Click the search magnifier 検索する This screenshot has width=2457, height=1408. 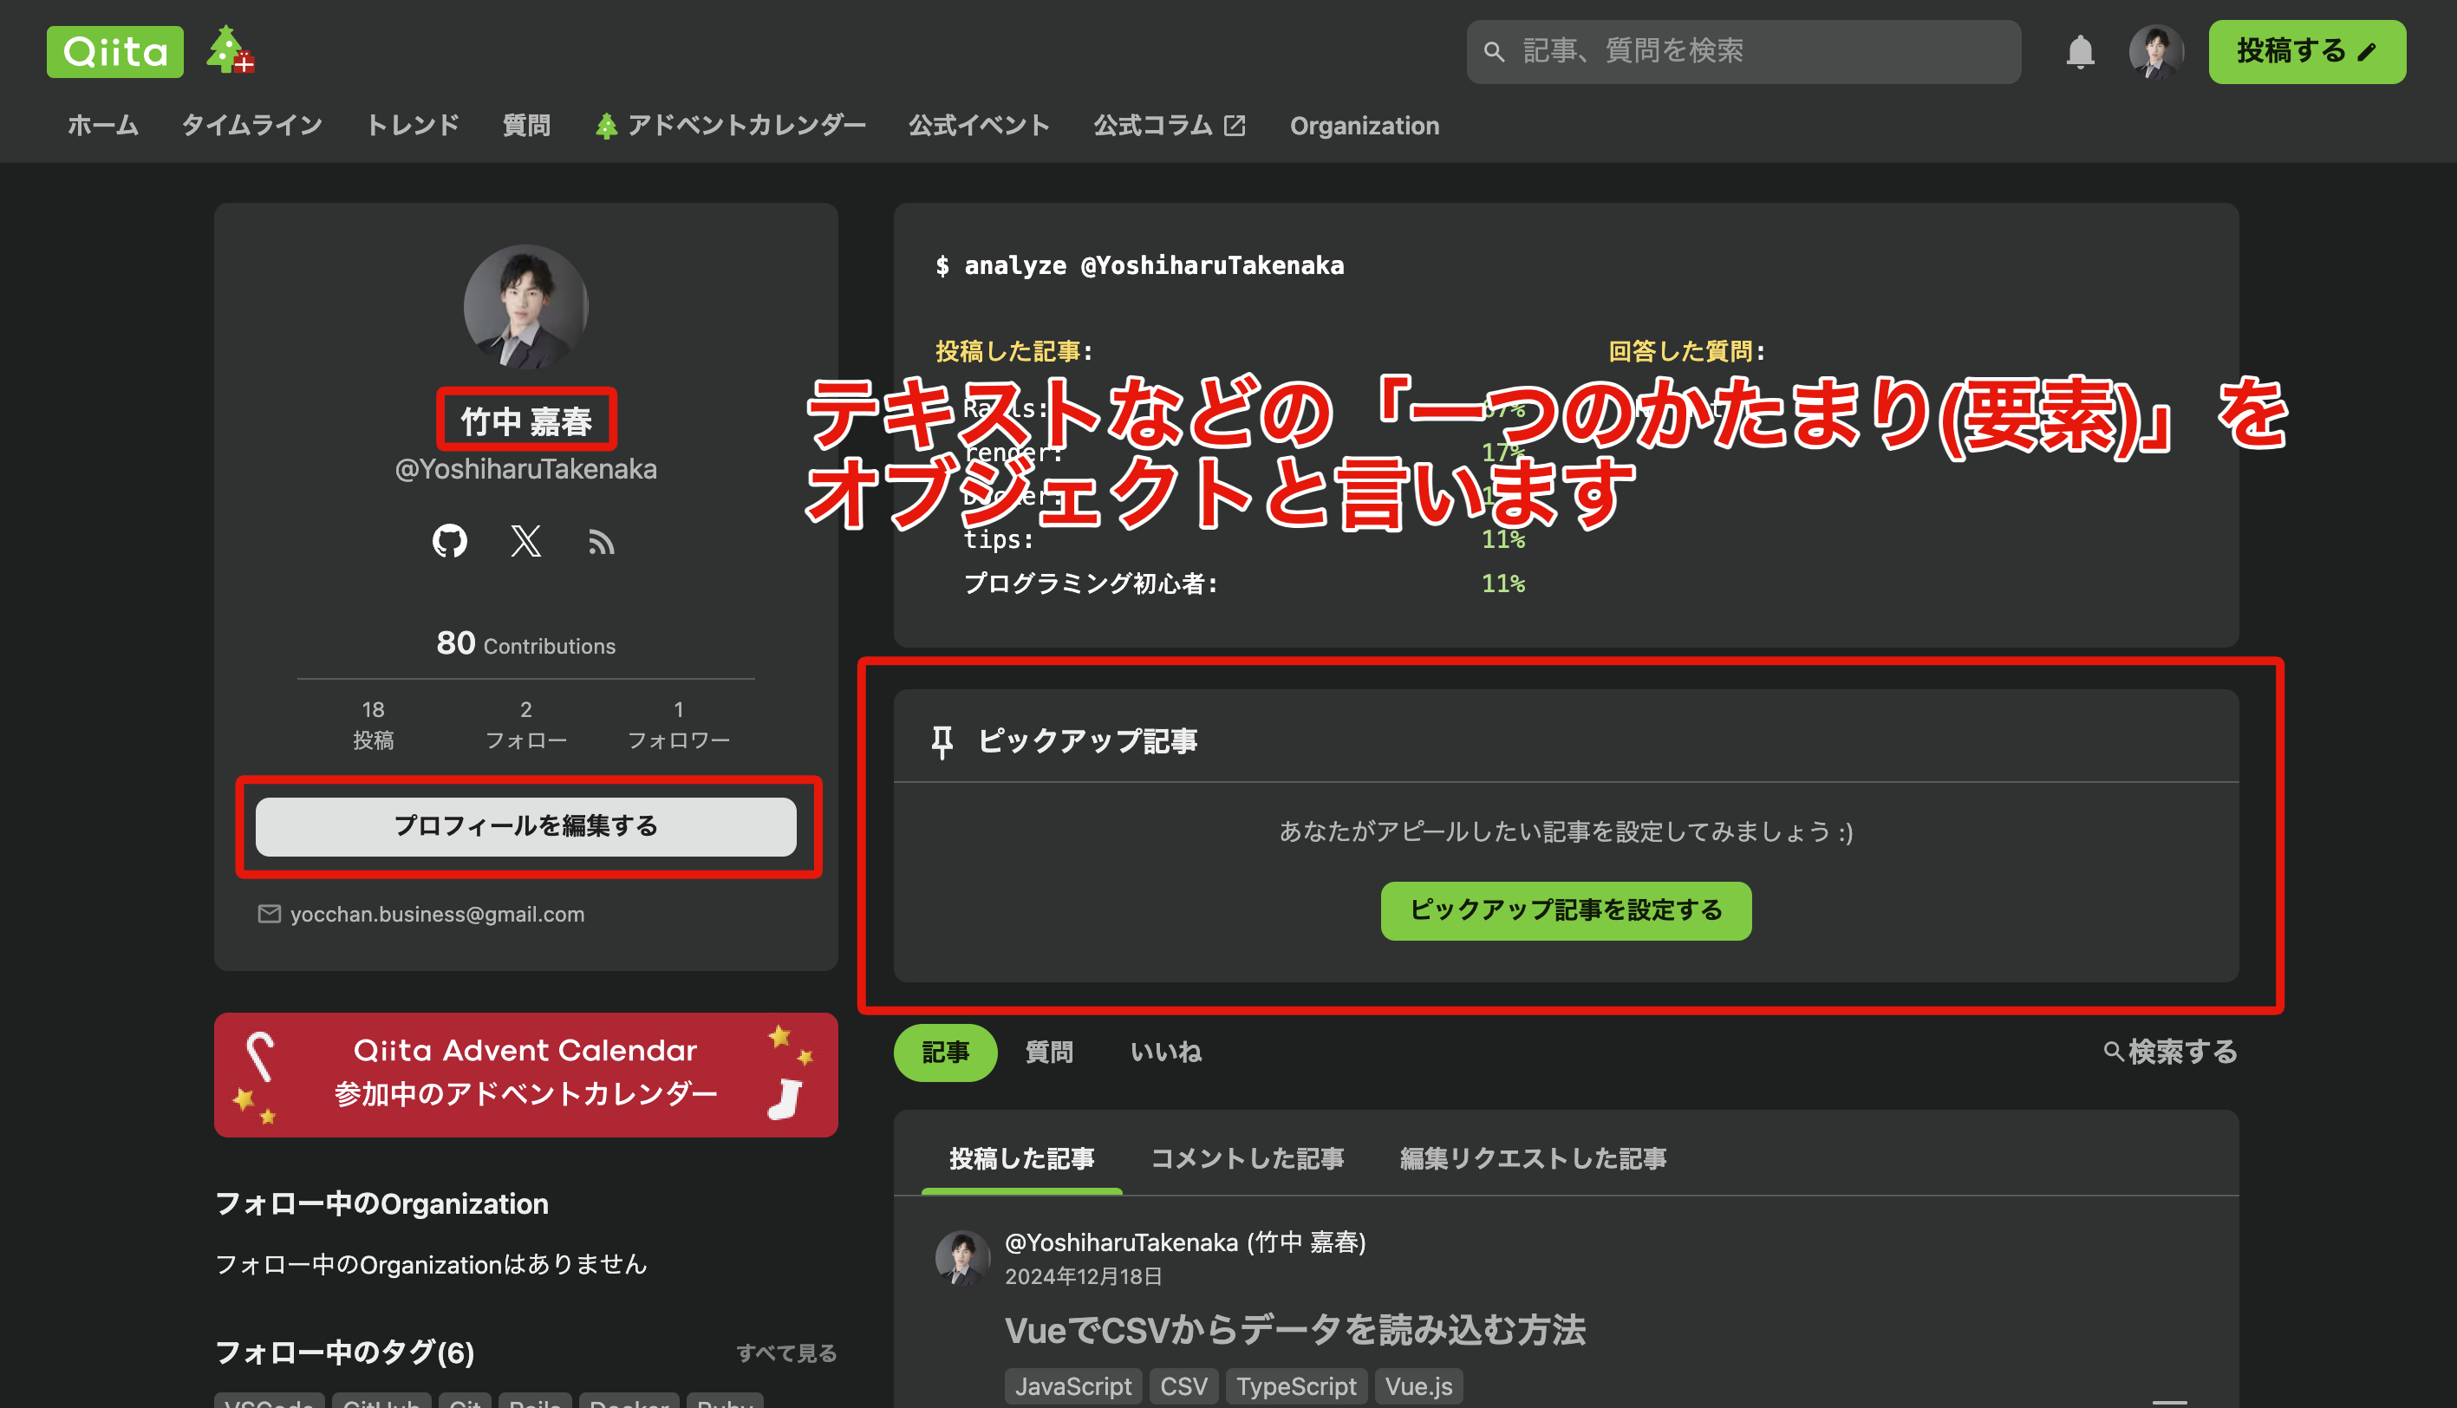[x=2170, y=1053]
